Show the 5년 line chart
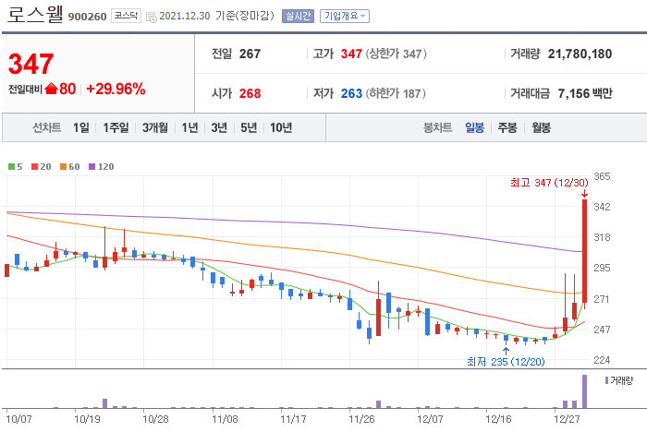 [x=249, y=127]
